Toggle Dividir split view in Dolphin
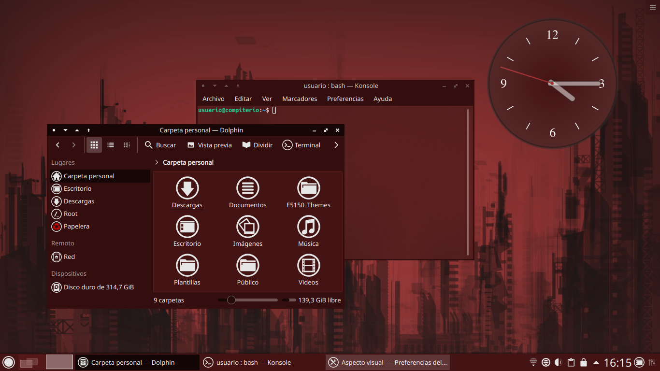 (258, 145)
